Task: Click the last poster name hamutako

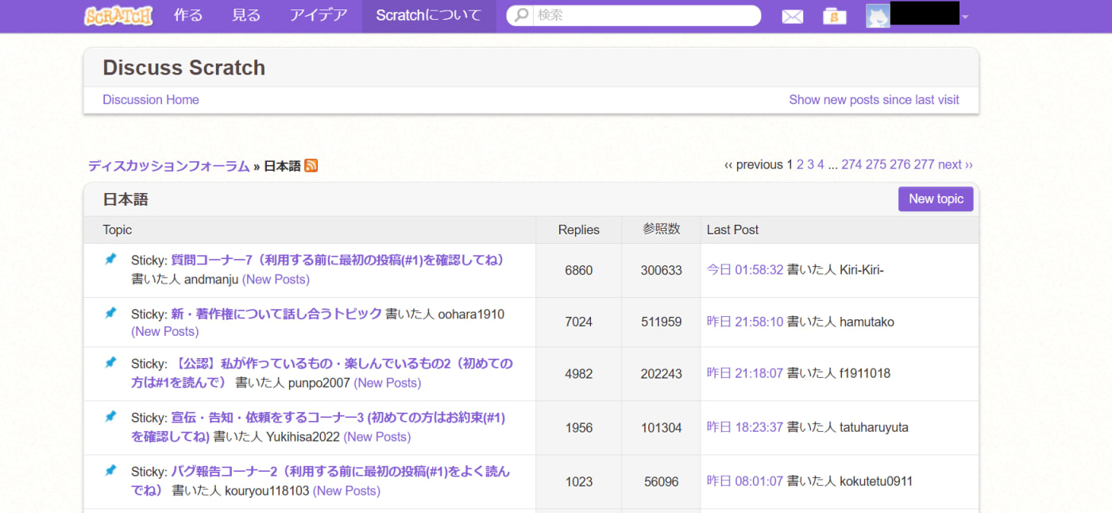Action: (x=867, y=322)
